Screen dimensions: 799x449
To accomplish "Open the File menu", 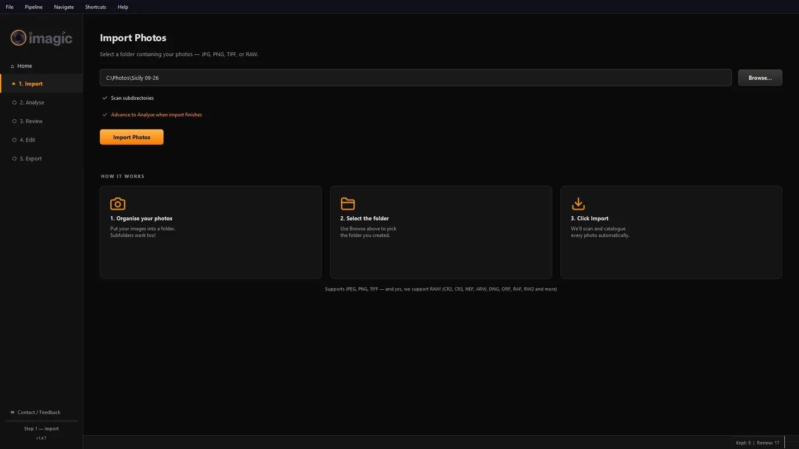I will point(10,7).
